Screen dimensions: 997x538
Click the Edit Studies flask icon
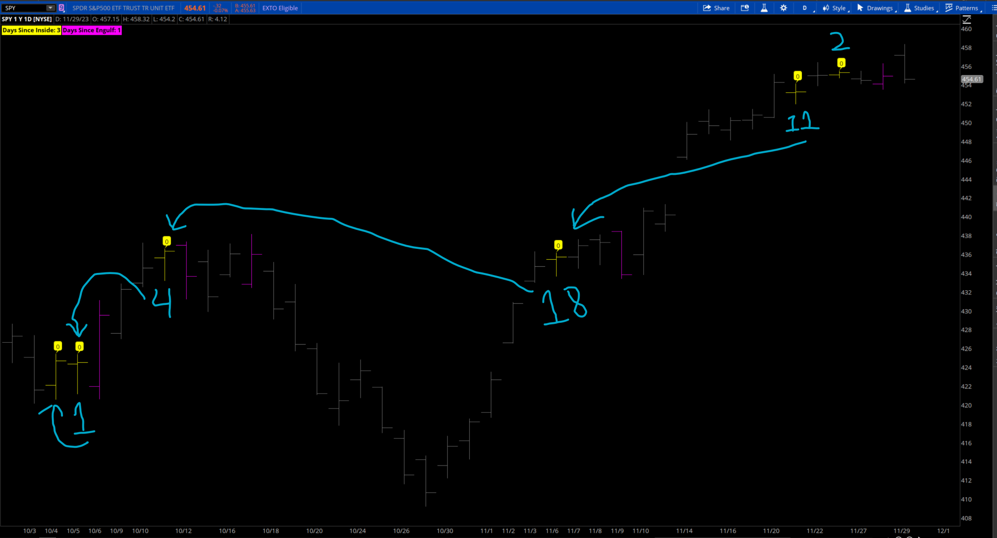coord(764,8)
